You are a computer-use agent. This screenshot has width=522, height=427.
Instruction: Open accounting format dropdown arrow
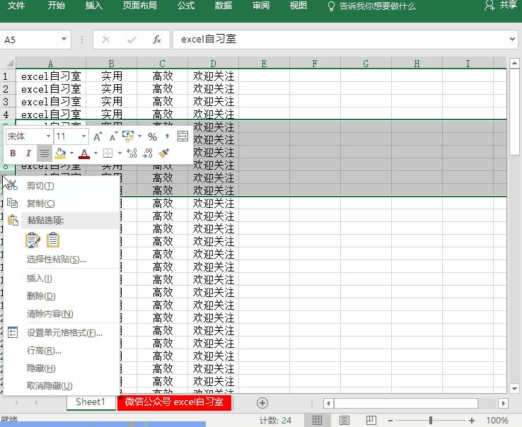point(139,136)
